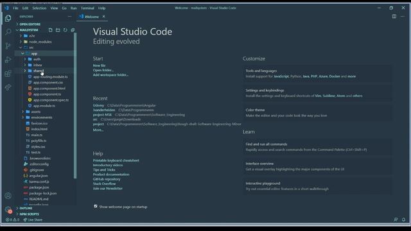Open the Explorer view in activity bar
This screenshot has width=411, height=231.
[x=8, y=18]
